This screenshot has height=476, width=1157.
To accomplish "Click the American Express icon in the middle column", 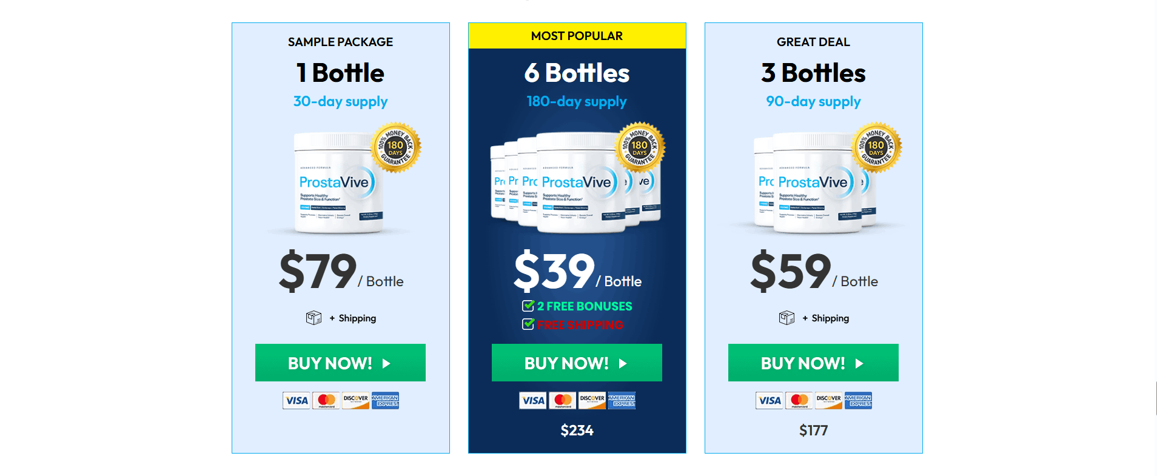I will tap(621, 400).
